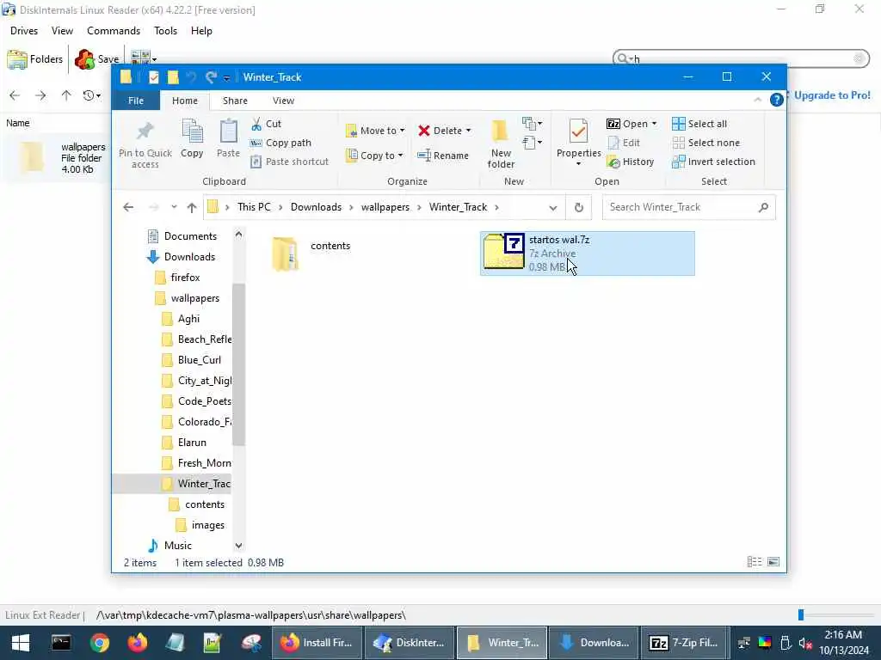This screenshot has height=660, width=881.
Task: Select Blue_Curl folder in tree
Action: click(191, 360)
